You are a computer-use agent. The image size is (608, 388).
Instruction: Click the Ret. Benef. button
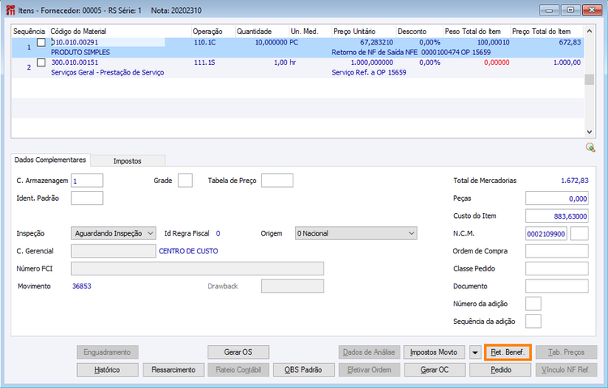click(x=507, y=352)
